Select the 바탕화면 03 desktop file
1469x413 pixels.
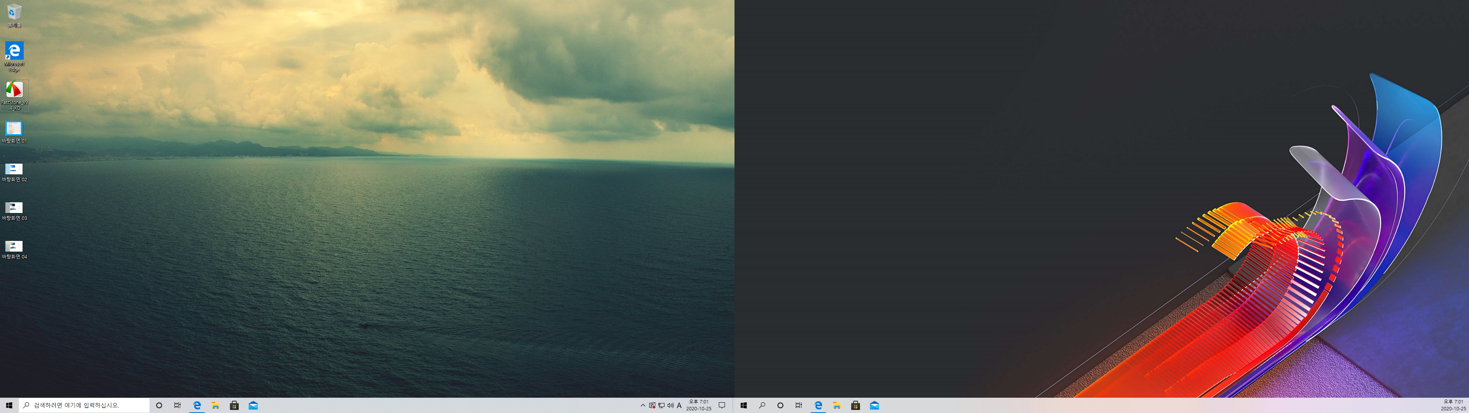coord(14,208)
